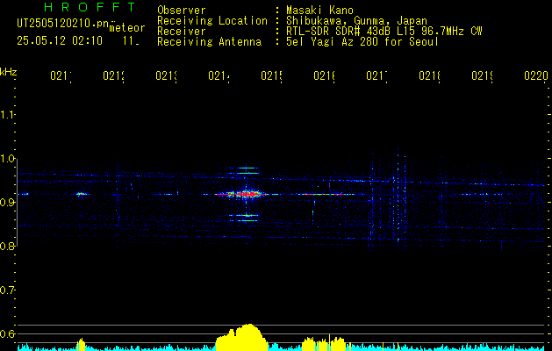Screen dimensions: 552x351
Task: Click the 'Receiver' field label
Action: [182, 32]
